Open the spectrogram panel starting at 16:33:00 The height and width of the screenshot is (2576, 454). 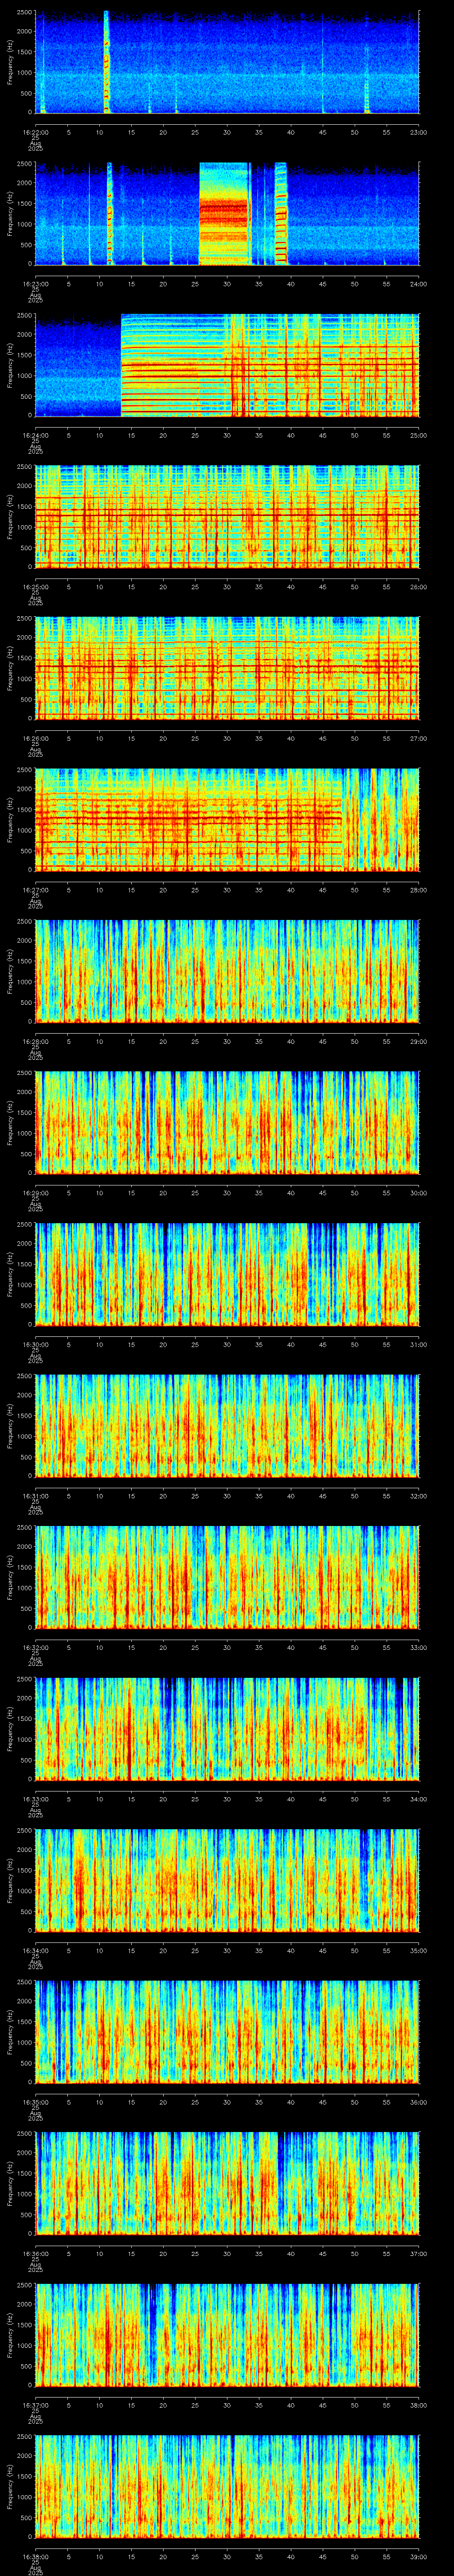click(x=227, y=1728)
